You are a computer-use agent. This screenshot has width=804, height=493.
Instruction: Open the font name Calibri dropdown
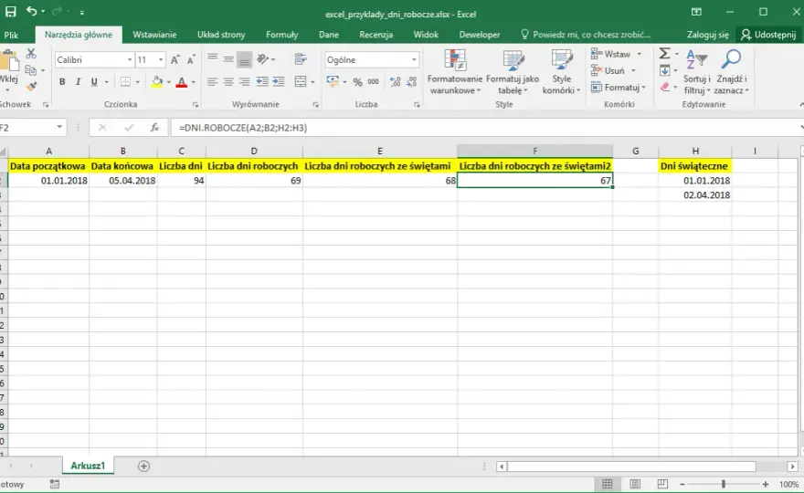point(129,60)
